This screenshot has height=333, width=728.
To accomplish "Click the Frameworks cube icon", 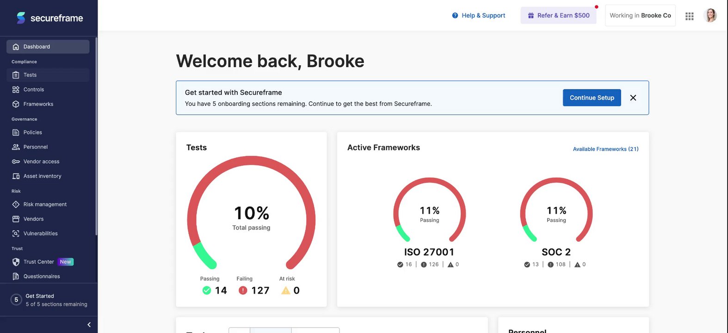I will point(16,104).
